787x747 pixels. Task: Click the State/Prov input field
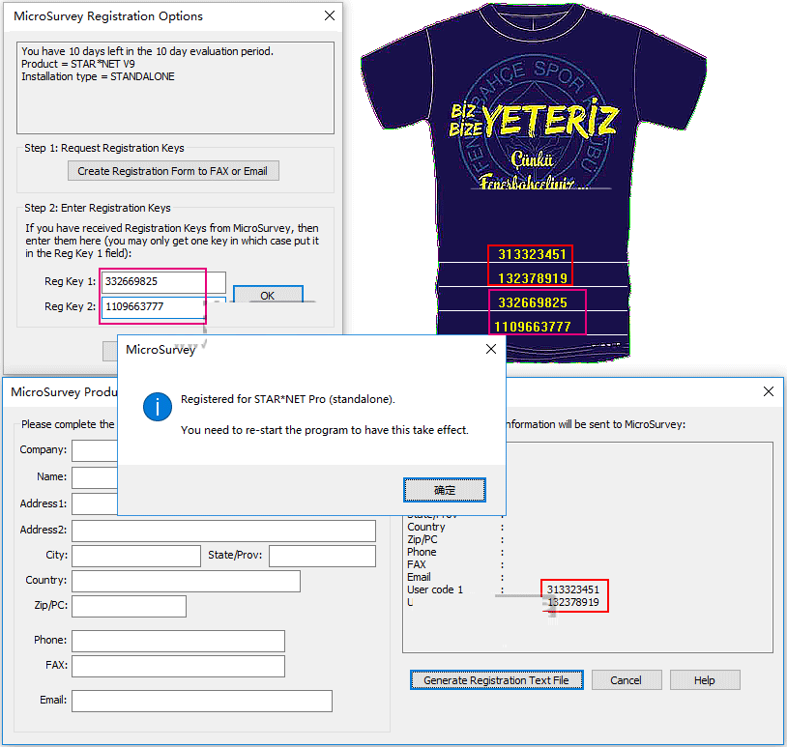322,556
